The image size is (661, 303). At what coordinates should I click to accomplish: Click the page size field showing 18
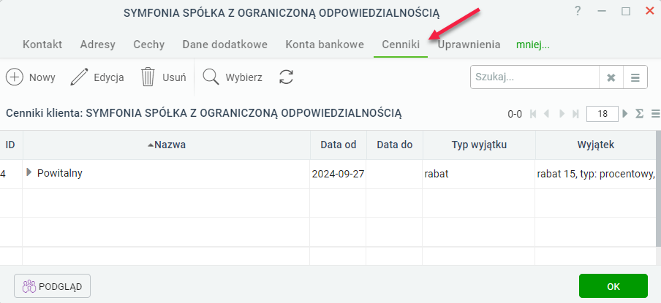coord(603,114)
